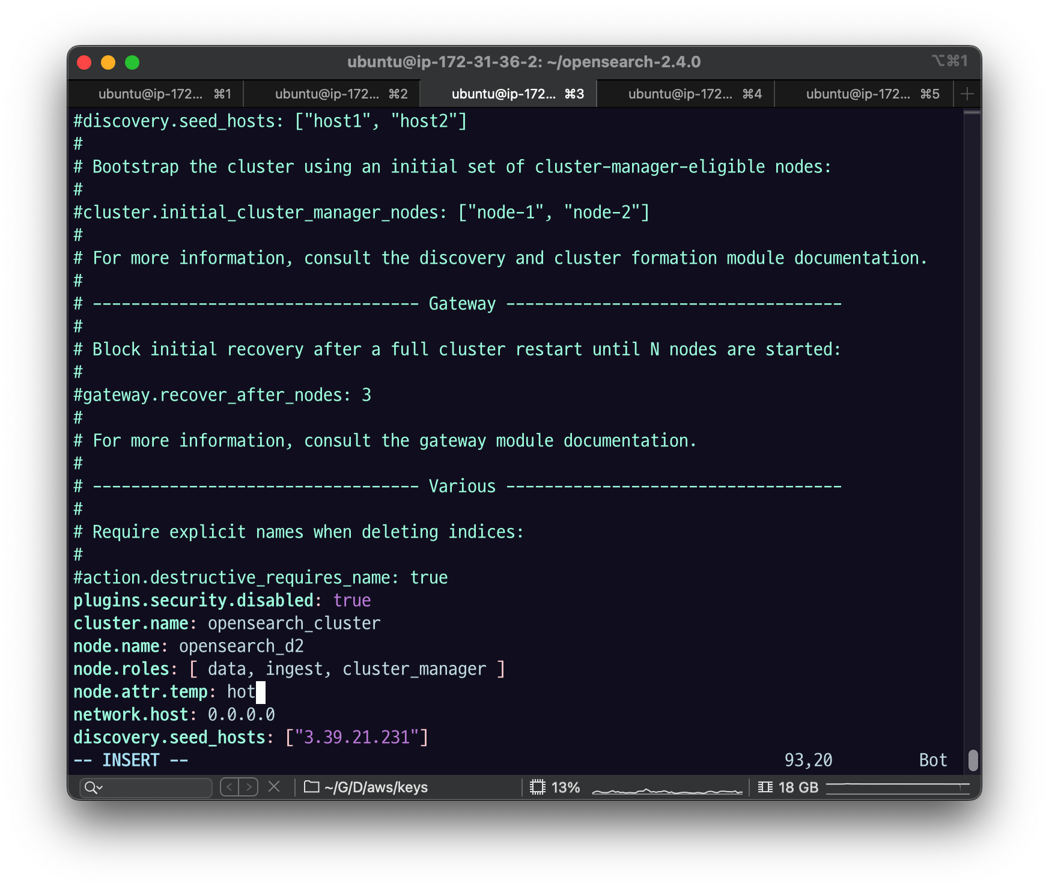Click #gateway.recover_after_nodes: 3 line
Screen dimensions: 1049x889
pyautogui.click(x=222, y=395)
